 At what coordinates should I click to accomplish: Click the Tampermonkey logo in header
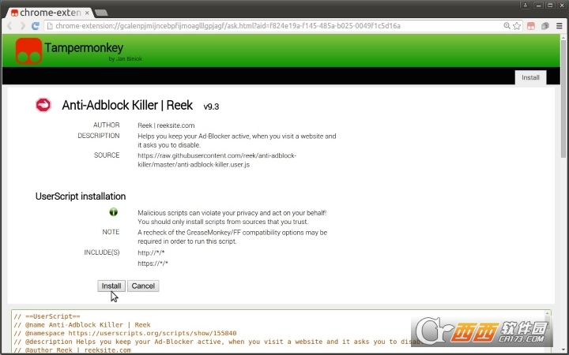tap(28, 50)
